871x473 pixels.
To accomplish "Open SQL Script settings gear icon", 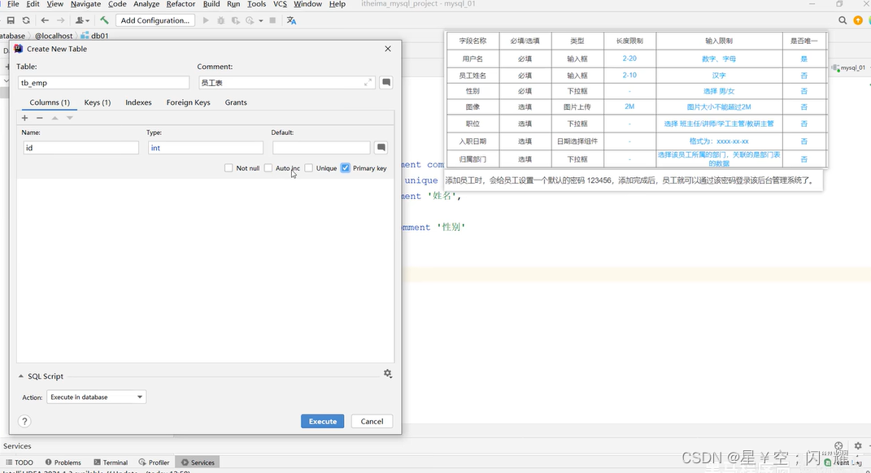I will point(388,372).
